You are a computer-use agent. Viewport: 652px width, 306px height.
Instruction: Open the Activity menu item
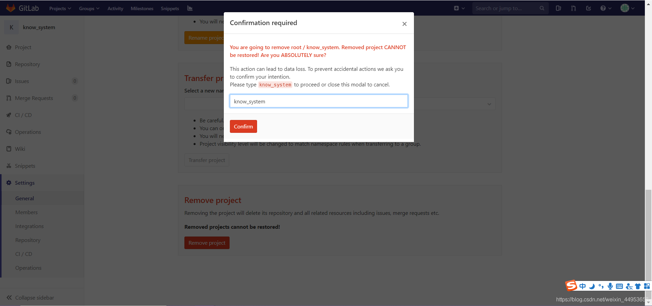(x=115, y=8)
